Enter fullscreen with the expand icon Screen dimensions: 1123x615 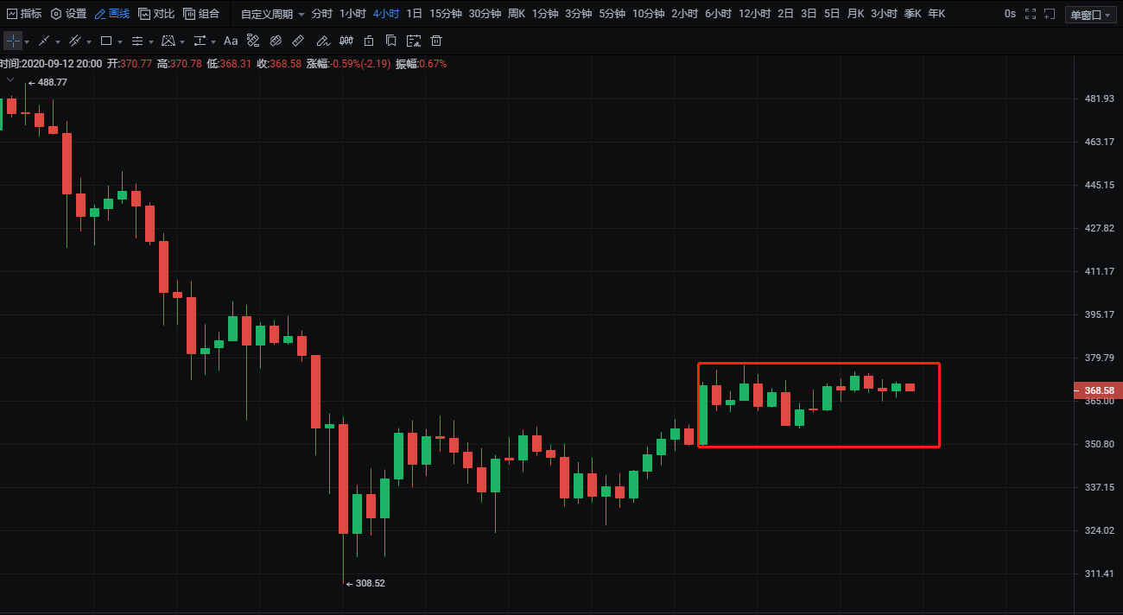tap(1030, 14)
